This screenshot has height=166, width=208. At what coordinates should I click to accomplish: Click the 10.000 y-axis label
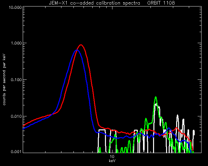tap(15, 7)
